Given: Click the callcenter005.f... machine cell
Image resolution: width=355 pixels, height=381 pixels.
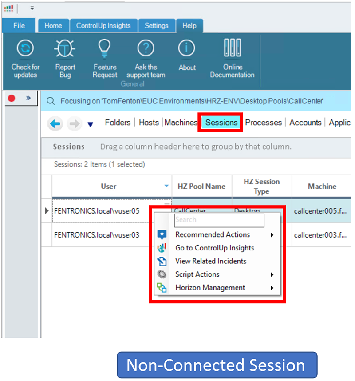Looking at the screenshot, I should pos(320,211).
